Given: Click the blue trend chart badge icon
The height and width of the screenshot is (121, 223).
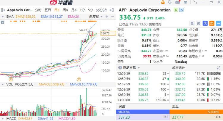Looking at the screenshot, I should click(x=181, y=10).
